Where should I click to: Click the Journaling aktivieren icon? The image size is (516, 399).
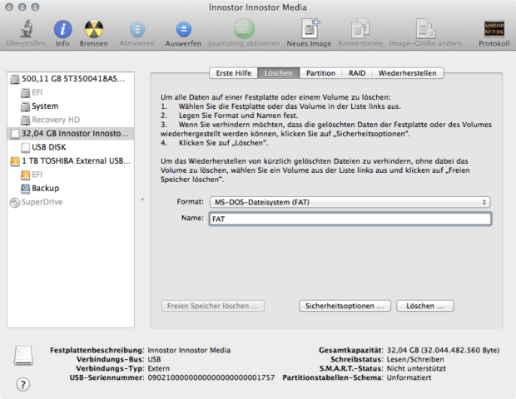click(x=244, y=29)
